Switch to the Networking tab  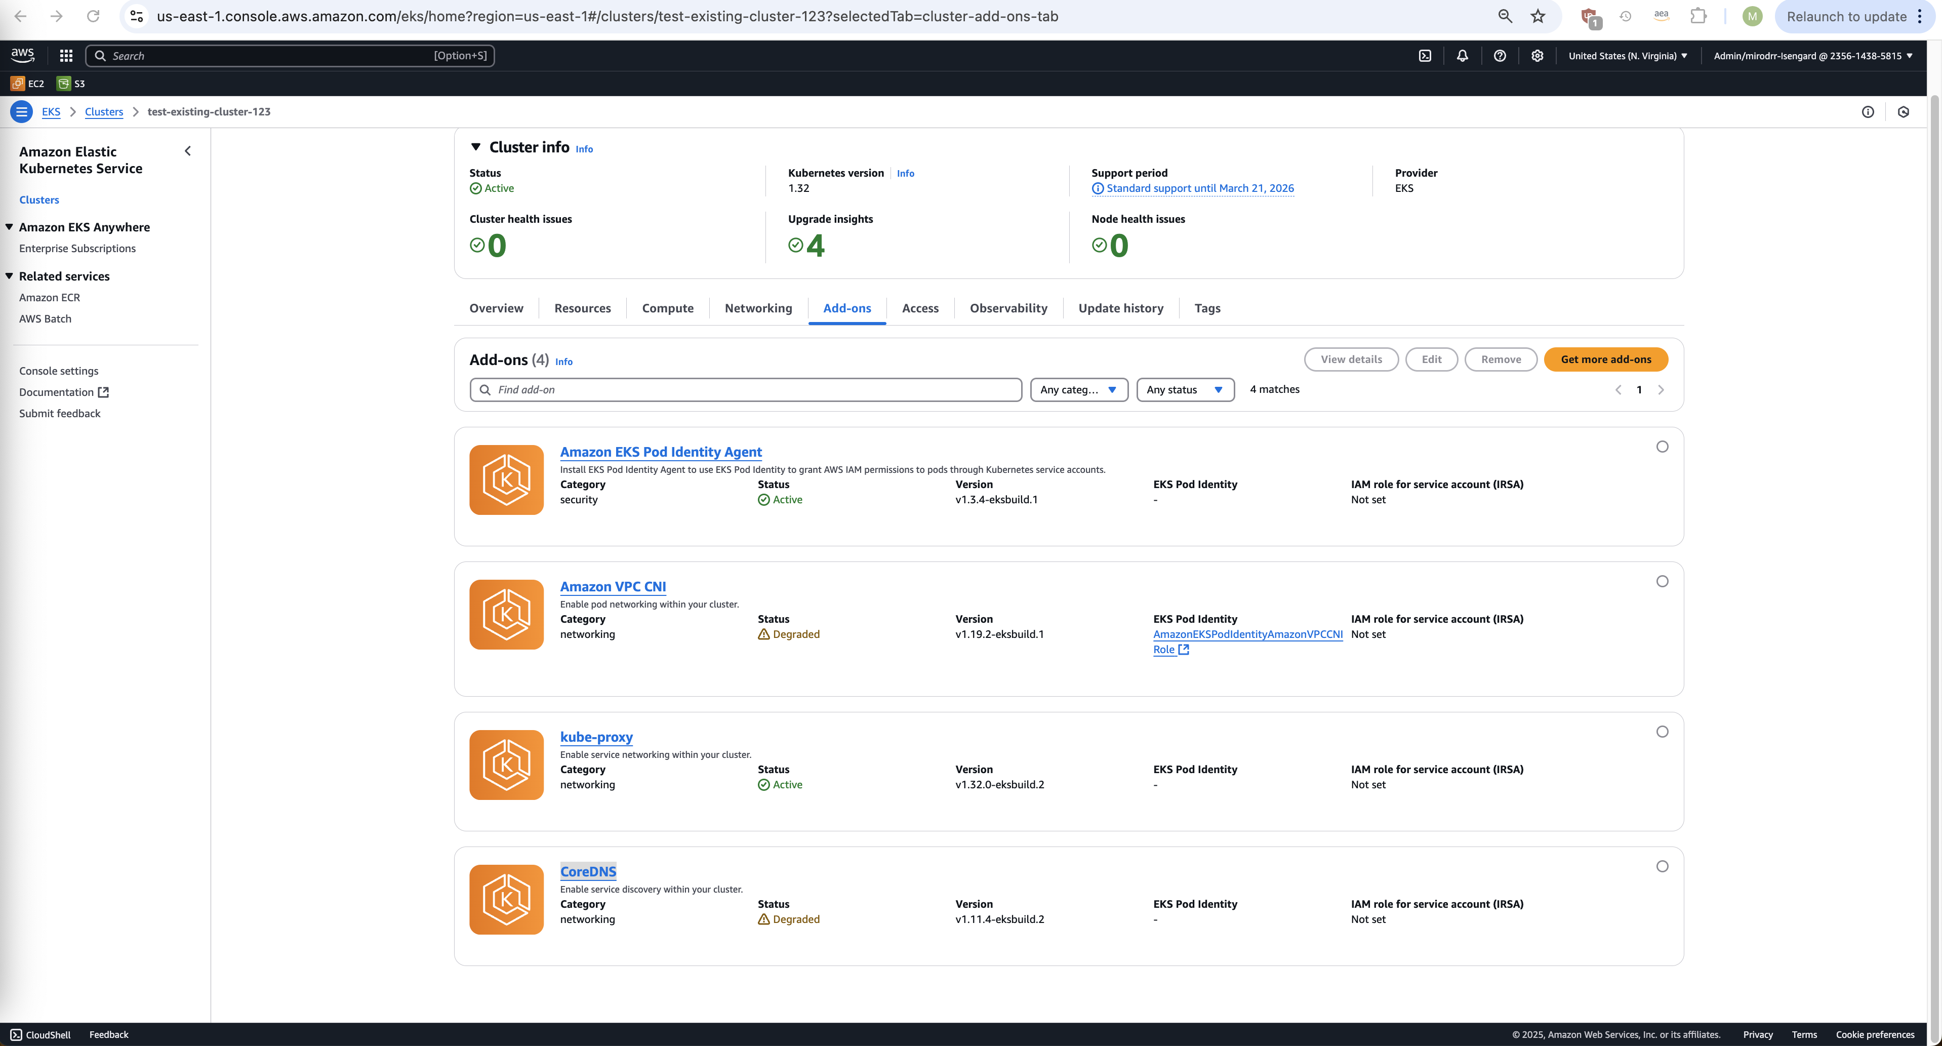758,308
